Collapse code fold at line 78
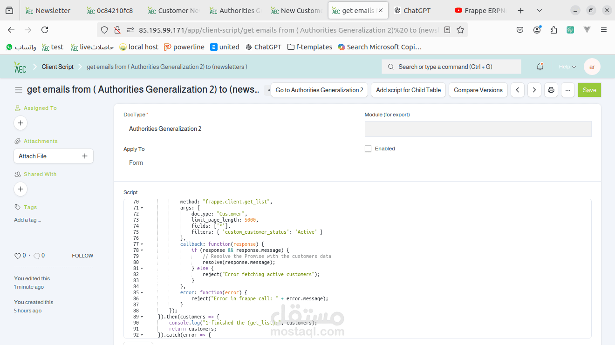This screenshot has height=345, width=615. click(142, 250)
